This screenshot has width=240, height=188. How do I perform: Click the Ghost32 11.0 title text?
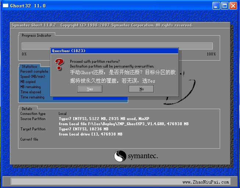(28, 6)
